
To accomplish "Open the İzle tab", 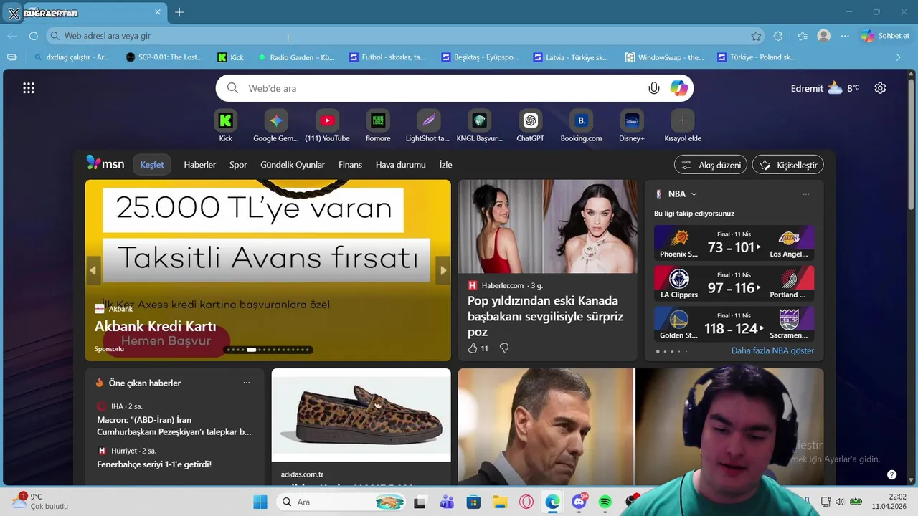I will tap(445, 165).
